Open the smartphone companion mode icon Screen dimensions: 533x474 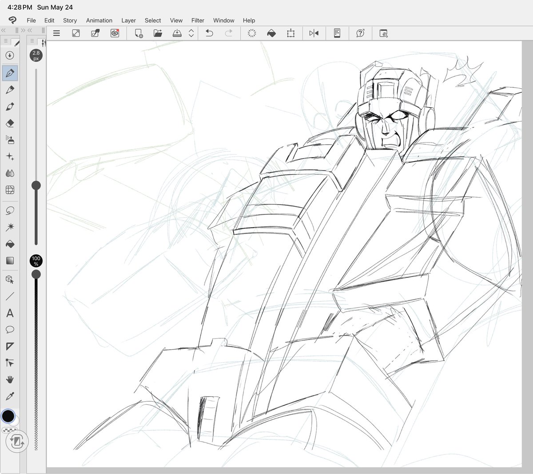point(337,33)
